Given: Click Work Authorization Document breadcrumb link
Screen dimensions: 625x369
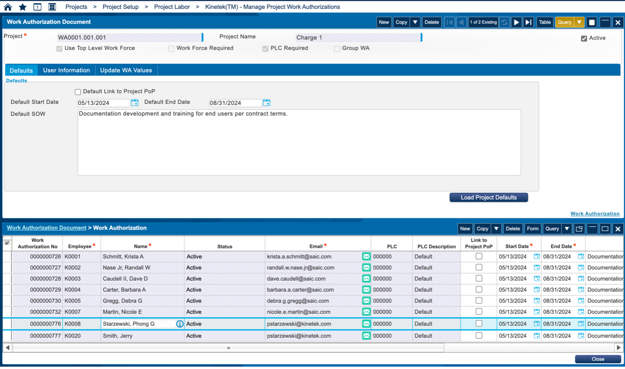Looking at the screenshot, I should 46,228.
